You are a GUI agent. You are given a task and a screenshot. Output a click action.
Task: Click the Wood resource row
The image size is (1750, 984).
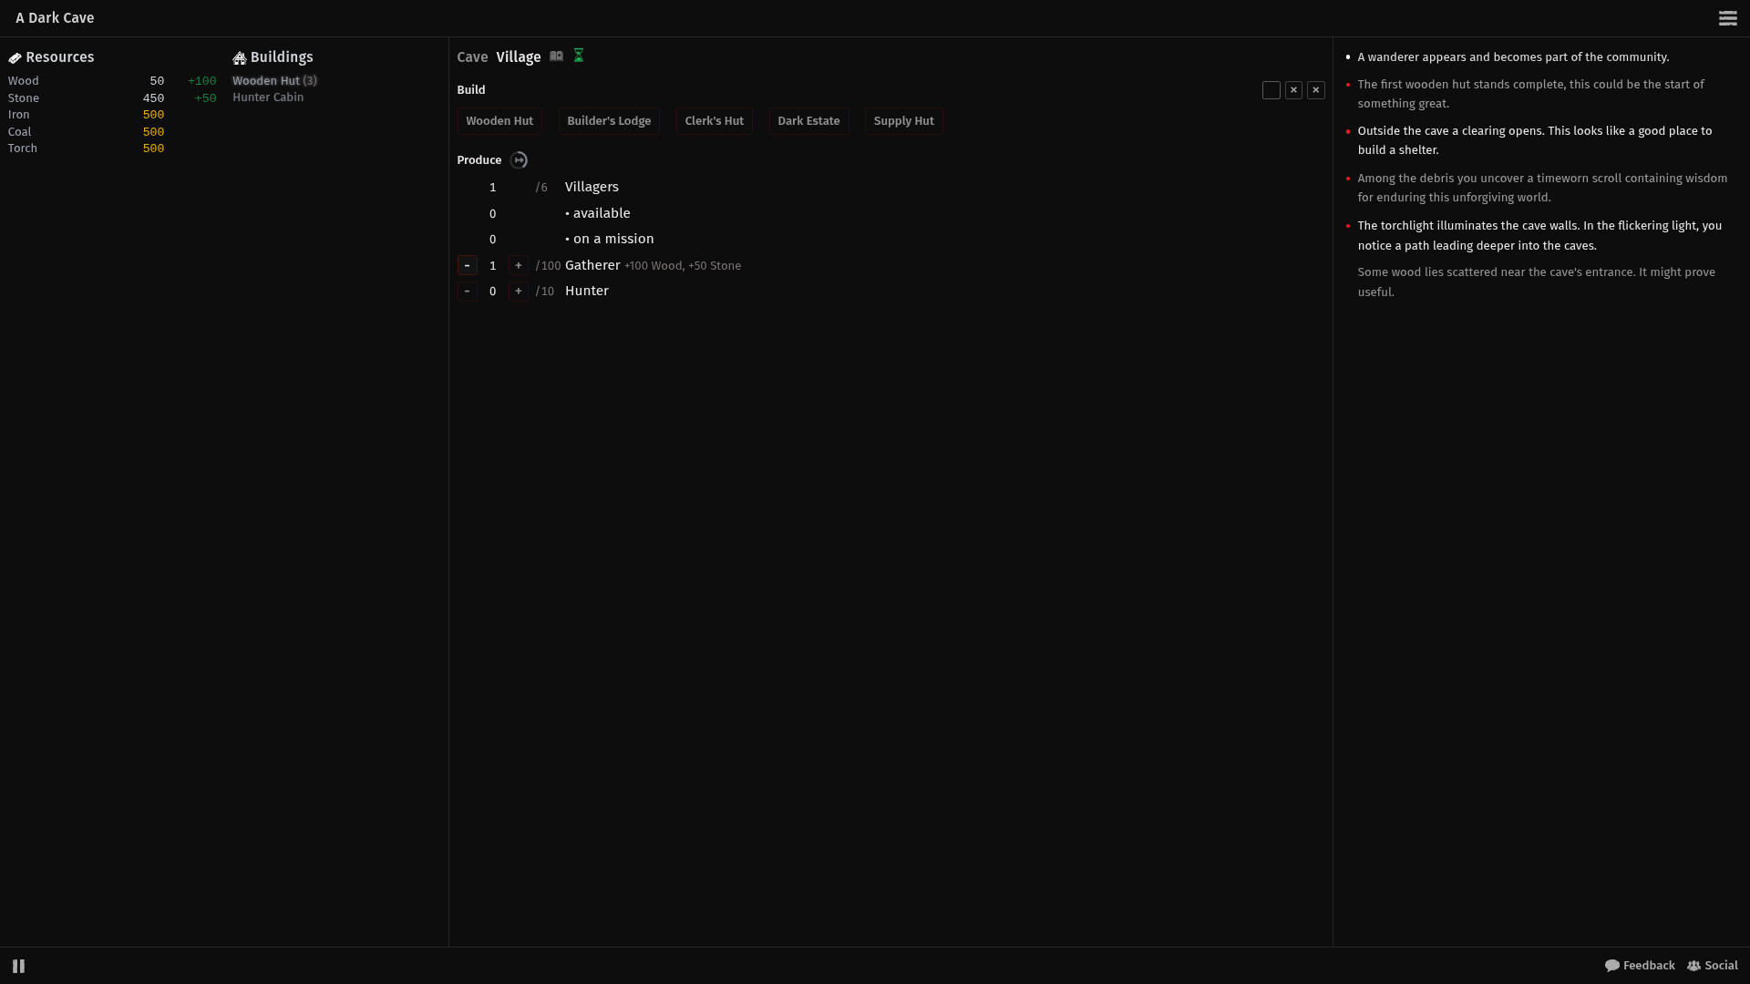pos(112,81)
